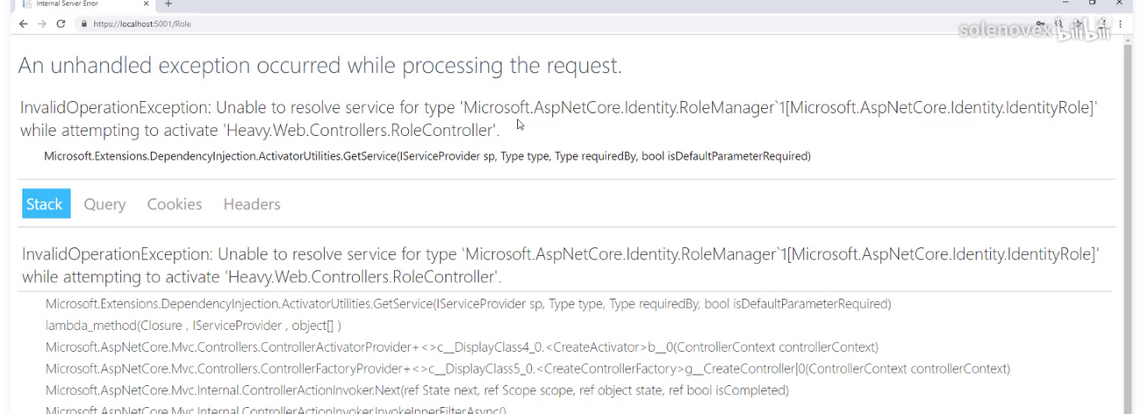Close the Internal Server Error tab
The height and width of the screenshot is (414, 1141).
click(146, 4)
